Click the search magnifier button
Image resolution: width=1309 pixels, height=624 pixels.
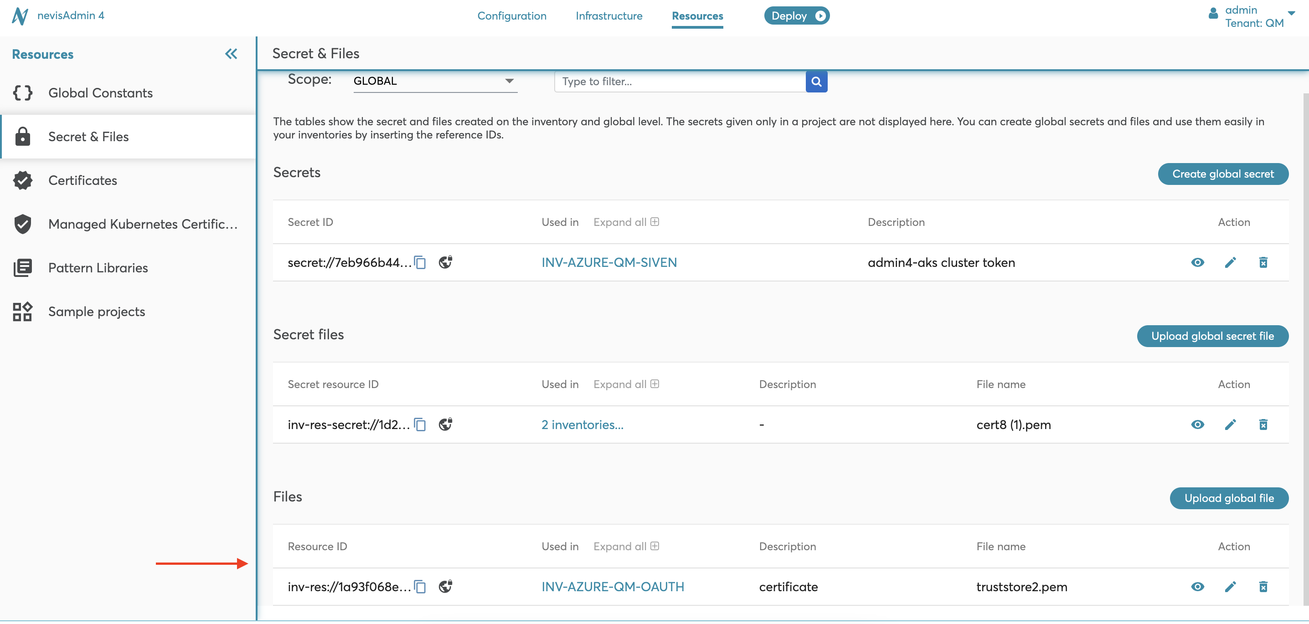point(816,82)
